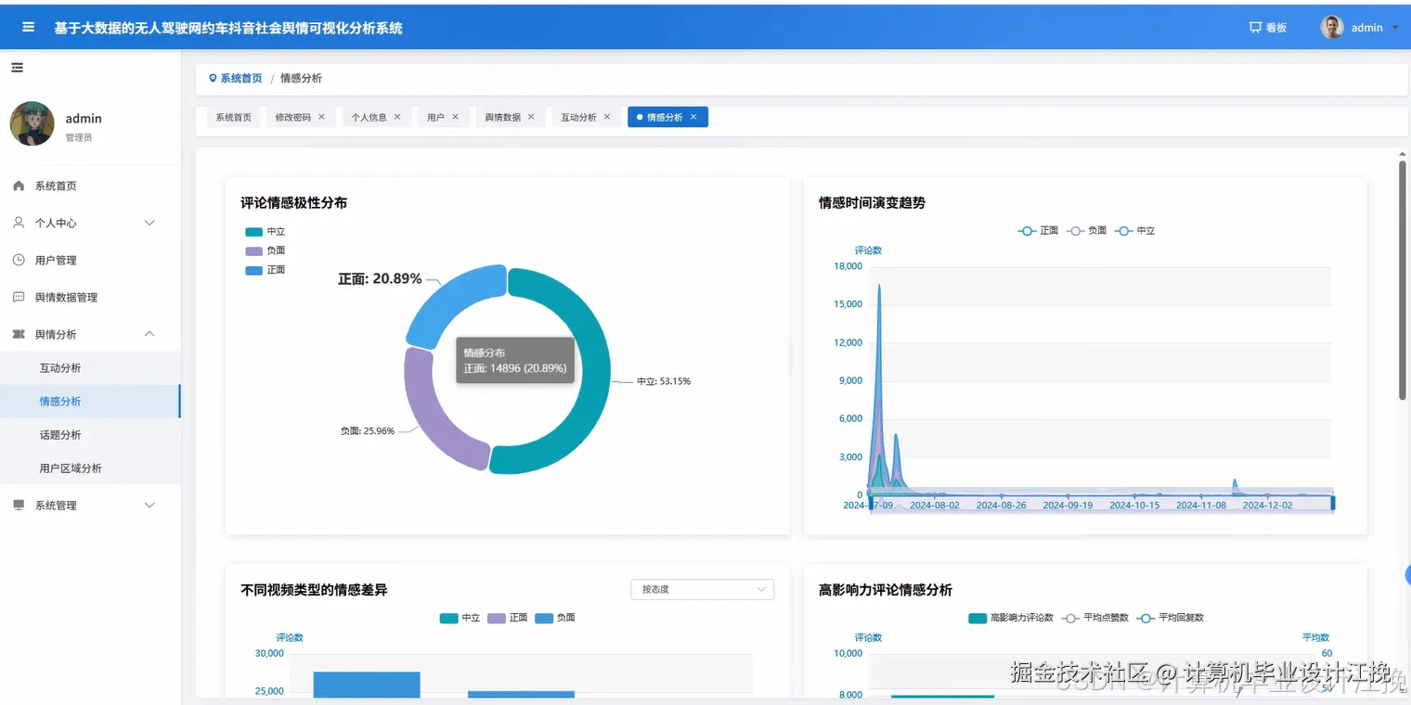Close the 互动分析 tab
The width and height of the screenshot is (1411, 705).
pos(607,117)
